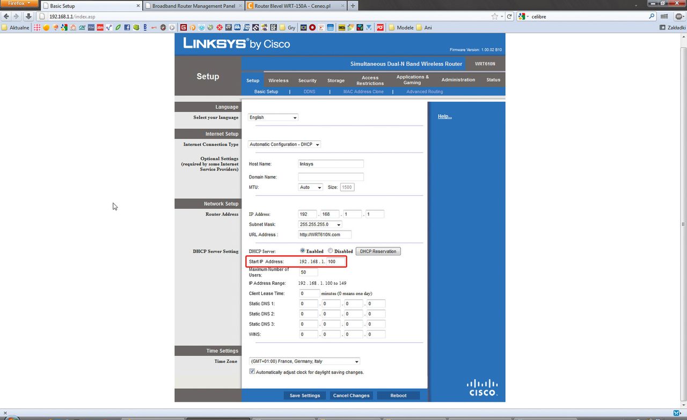Click the Domain Name input field
The height and width of the screenshot is (420, 687).
tap(331, 176)
